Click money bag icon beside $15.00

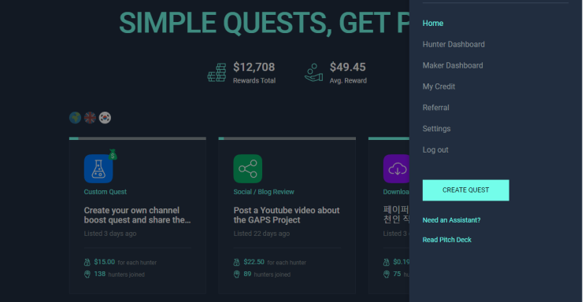pos(87,263)
